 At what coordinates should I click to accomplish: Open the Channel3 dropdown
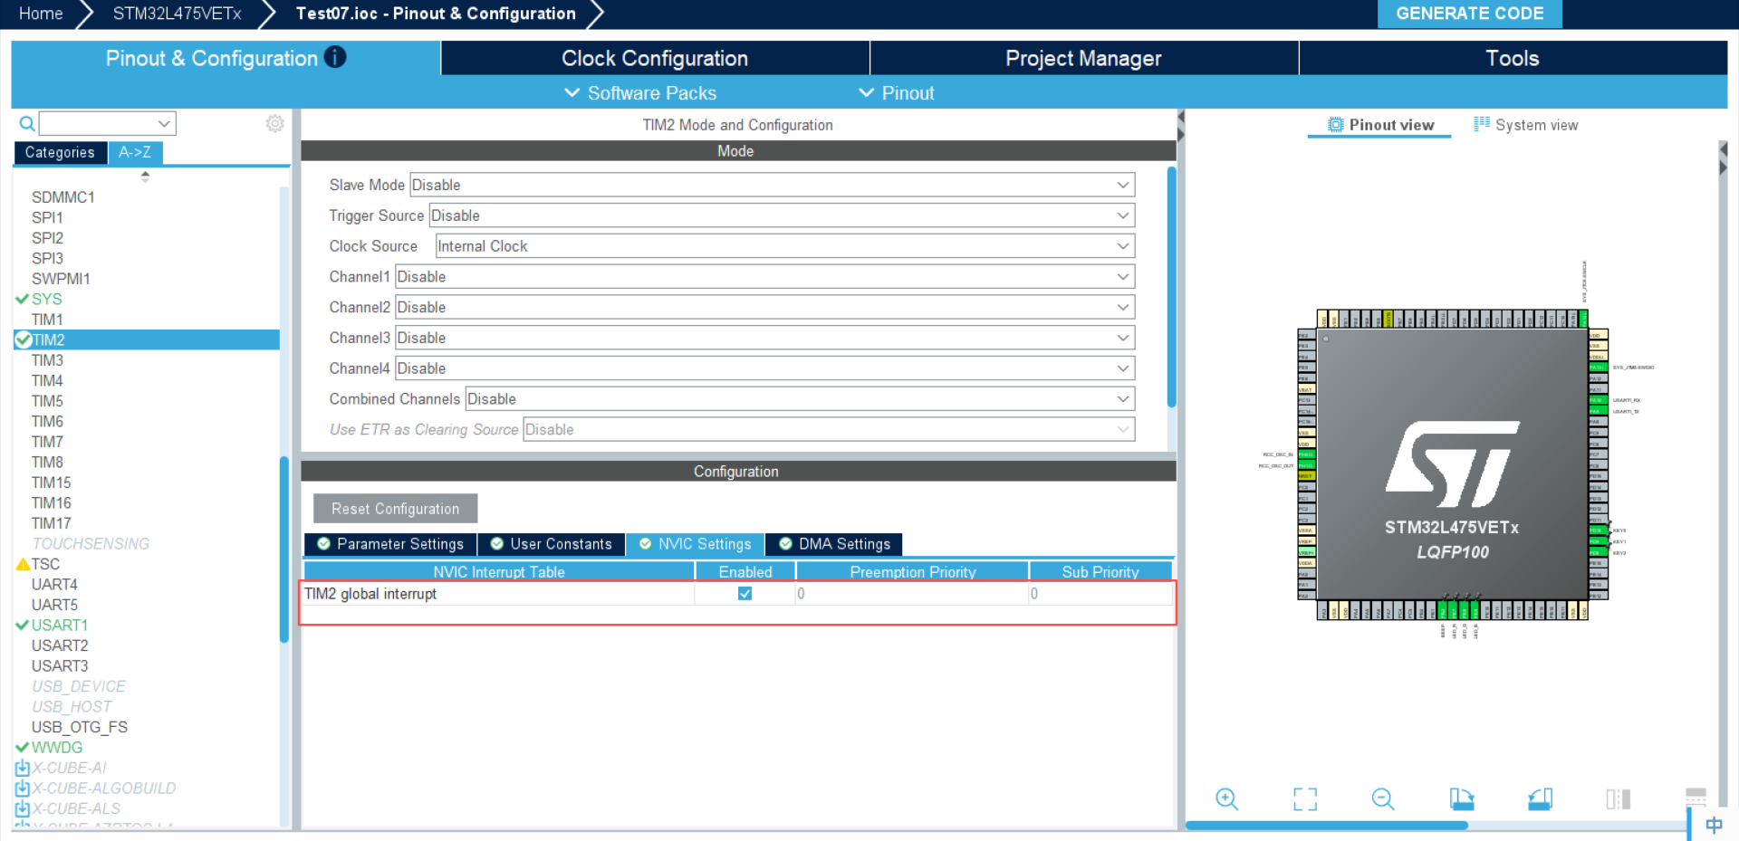[764, 338]
